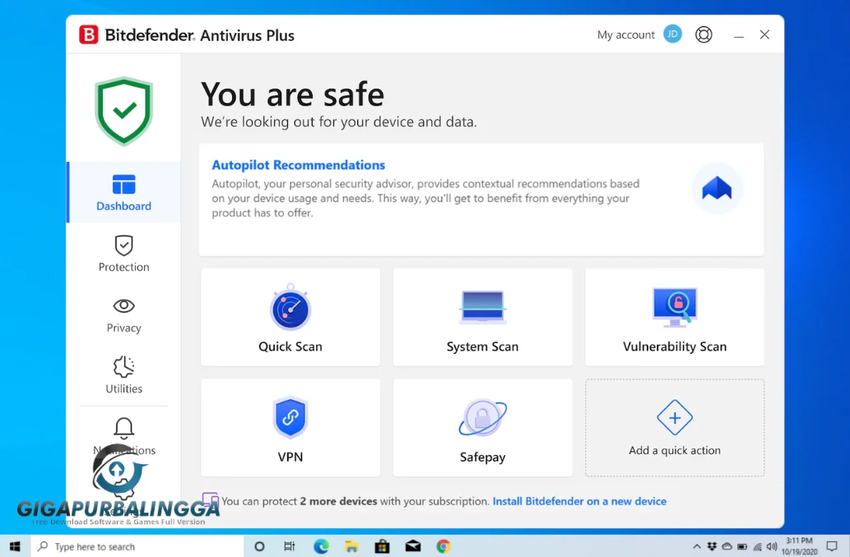
Task: Open Task View in the taskbar
Action: 290,546
